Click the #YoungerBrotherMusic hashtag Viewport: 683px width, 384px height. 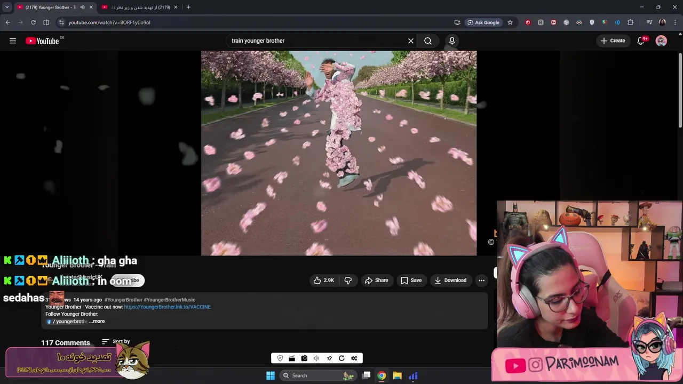click(x=170, y=300)
